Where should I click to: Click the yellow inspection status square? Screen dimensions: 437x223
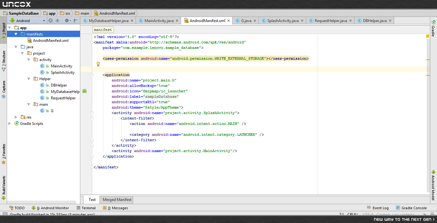click(428, 36)
